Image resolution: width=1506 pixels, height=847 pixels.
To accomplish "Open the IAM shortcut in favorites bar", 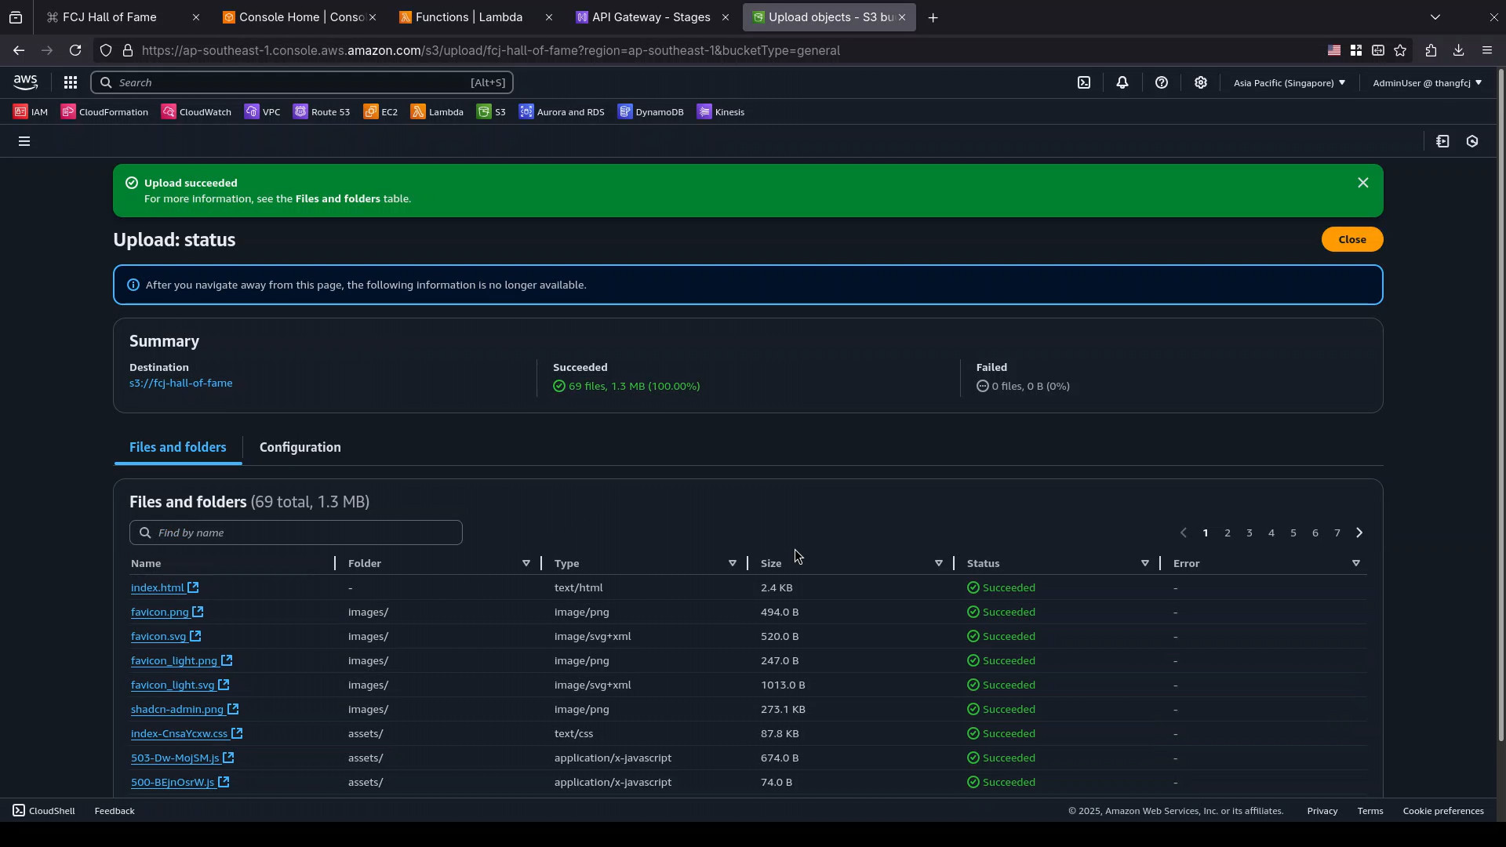I will [x=31, y=112].
